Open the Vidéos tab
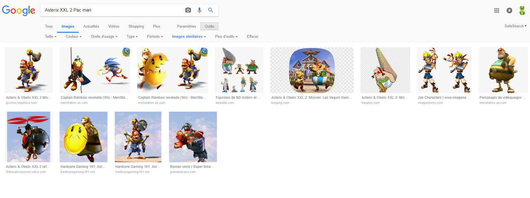This screenshot has height=198, width=530. (x=114, y=26)
